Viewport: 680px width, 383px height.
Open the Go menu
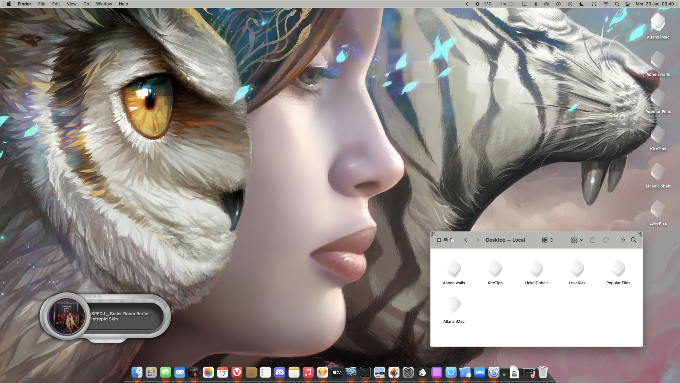click(x=86, y=4)
